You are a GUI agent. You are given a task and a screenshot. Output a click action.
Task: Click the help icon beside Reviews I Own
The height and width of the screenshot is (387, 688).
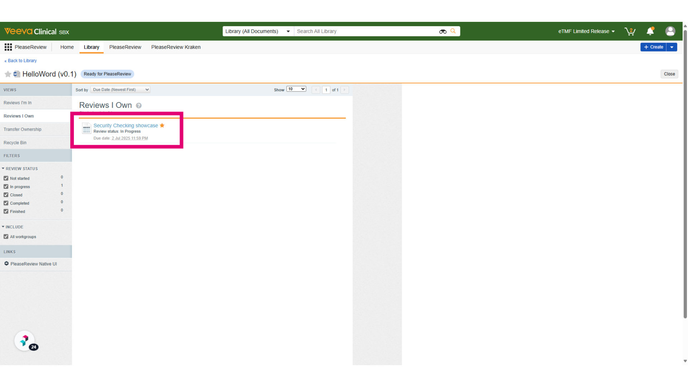pyautogui.click(x=139, y=106)
